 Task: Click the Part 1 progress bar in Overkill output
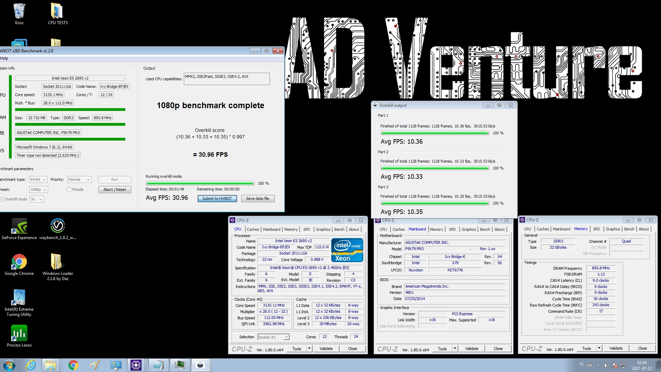(435, 133)
